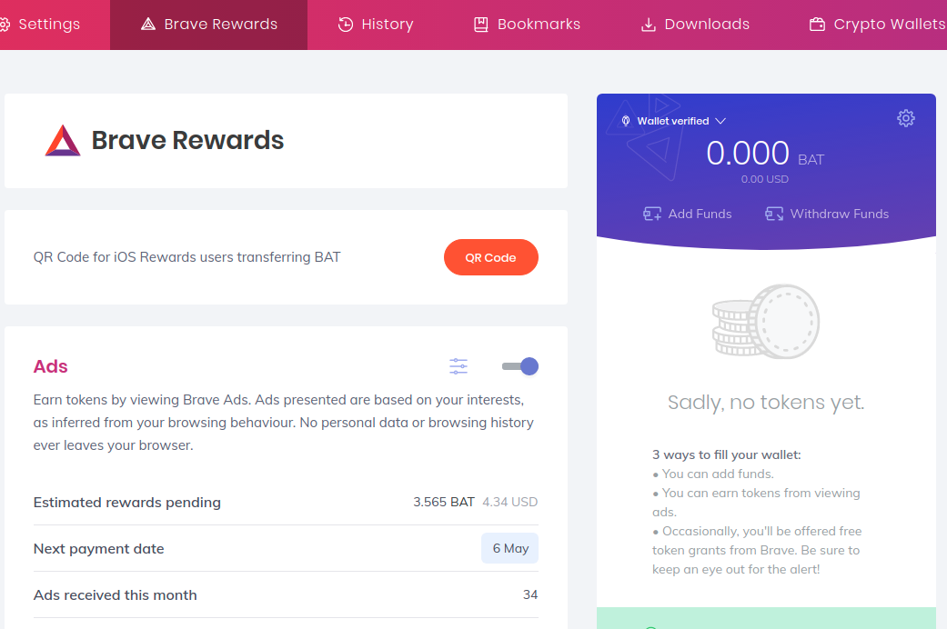Click the Withdraw Funds transfer icon
This screenshot has height=629, width=947.
pyautogui.click(x=774, y=215)
